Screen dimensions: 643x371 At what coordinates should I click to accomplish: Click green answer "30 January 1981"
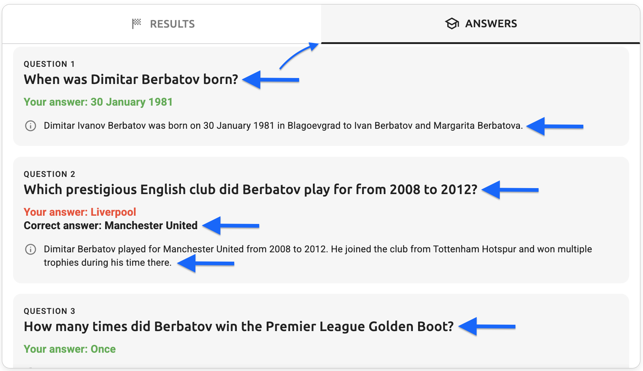point(98,102)
